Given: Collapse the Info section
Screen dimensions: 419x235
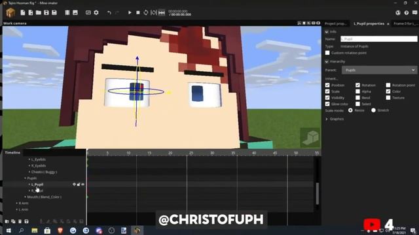Looking at the screenshot, I should click(327, 32).
